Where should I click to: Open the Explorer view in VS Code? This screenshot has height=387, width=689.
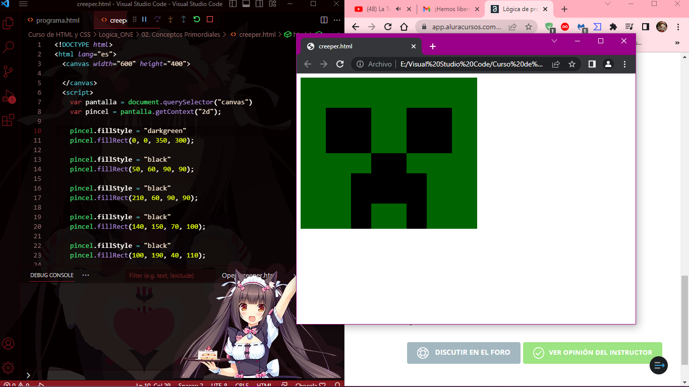coord(9,23)
